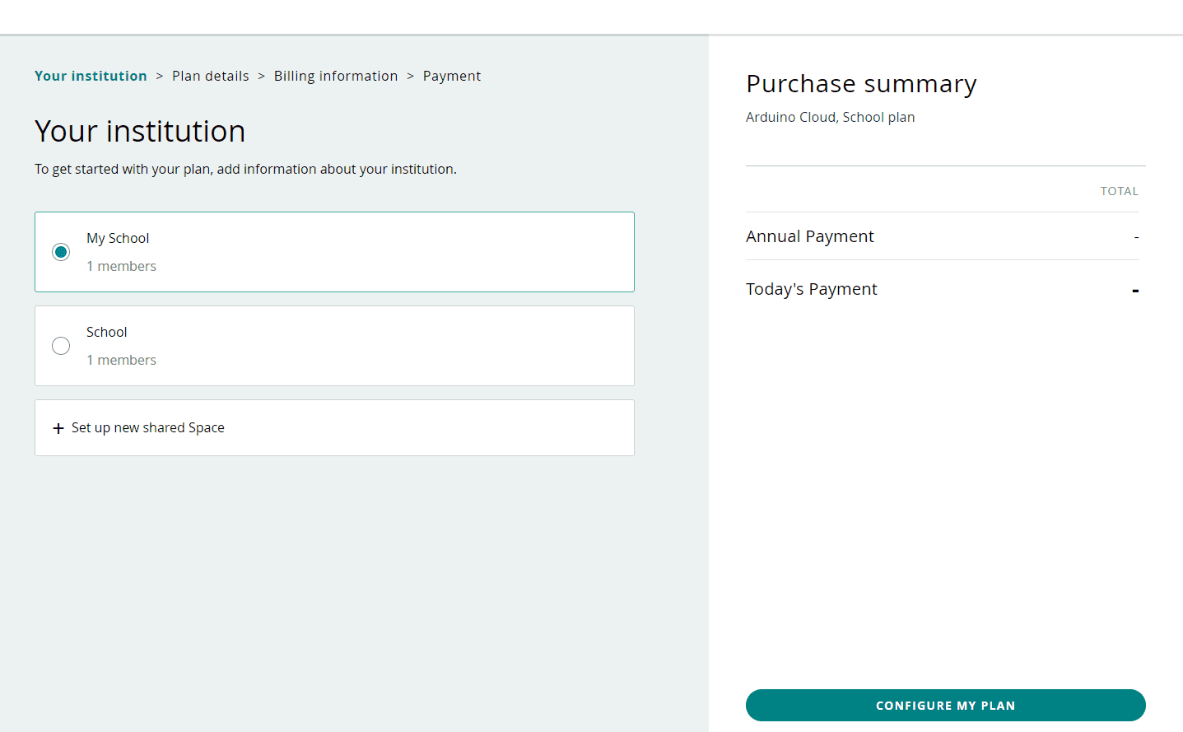
Task: Click the plus icon for new shared Space
Action: tap(58, 428)
